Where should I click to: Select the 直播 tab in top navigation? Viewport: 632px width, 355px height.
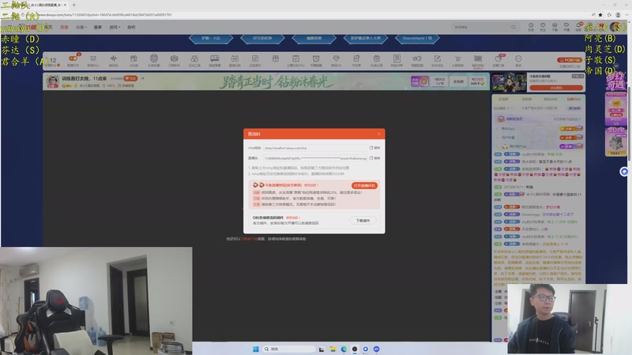click(64, 27)
